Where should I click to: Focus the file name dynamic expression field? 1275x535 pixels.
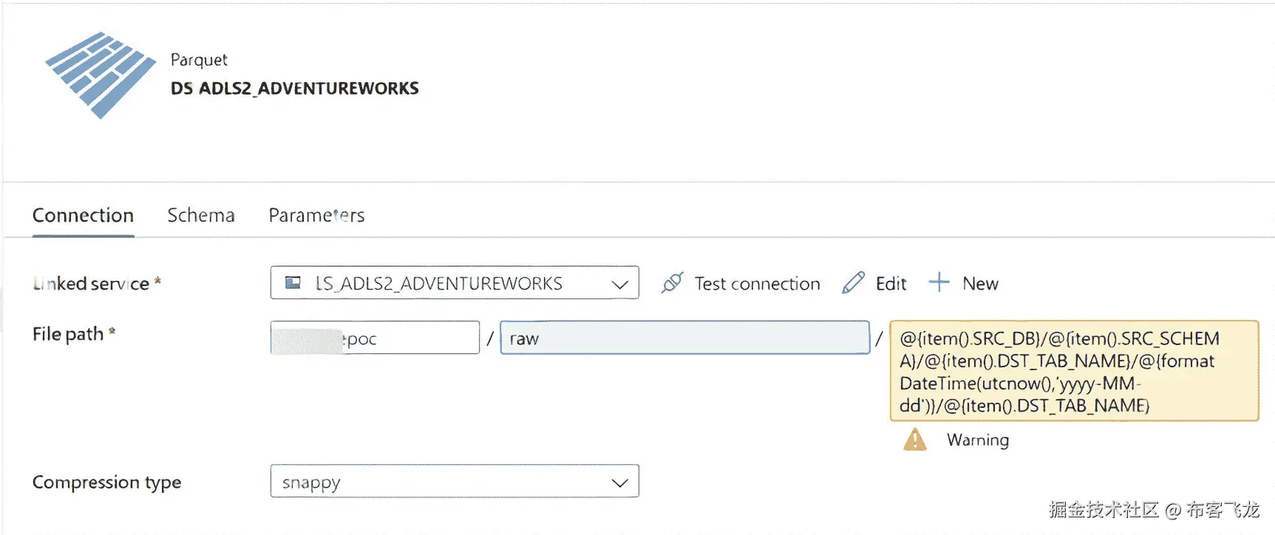coord(1074,371)
